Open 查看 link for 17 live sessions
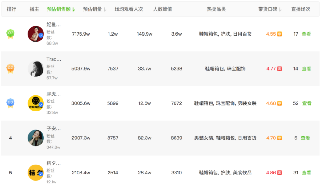This screenshot has width=322, height=187. tap(306, 34)
